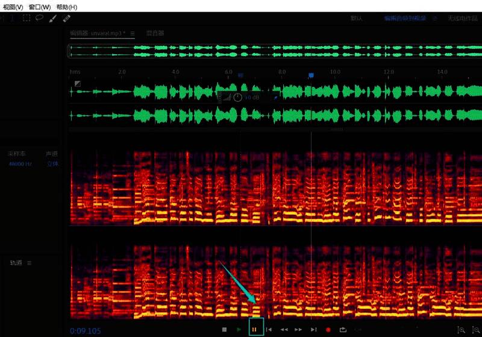Select the Spot Healing Brush tool
This screenshot has height=337, width=482.
point(66,19)
